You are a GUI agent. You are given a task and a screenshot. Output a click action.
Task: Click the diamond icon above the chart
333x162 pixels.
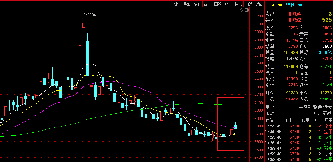pyautogui.click(x=241, y=10)
